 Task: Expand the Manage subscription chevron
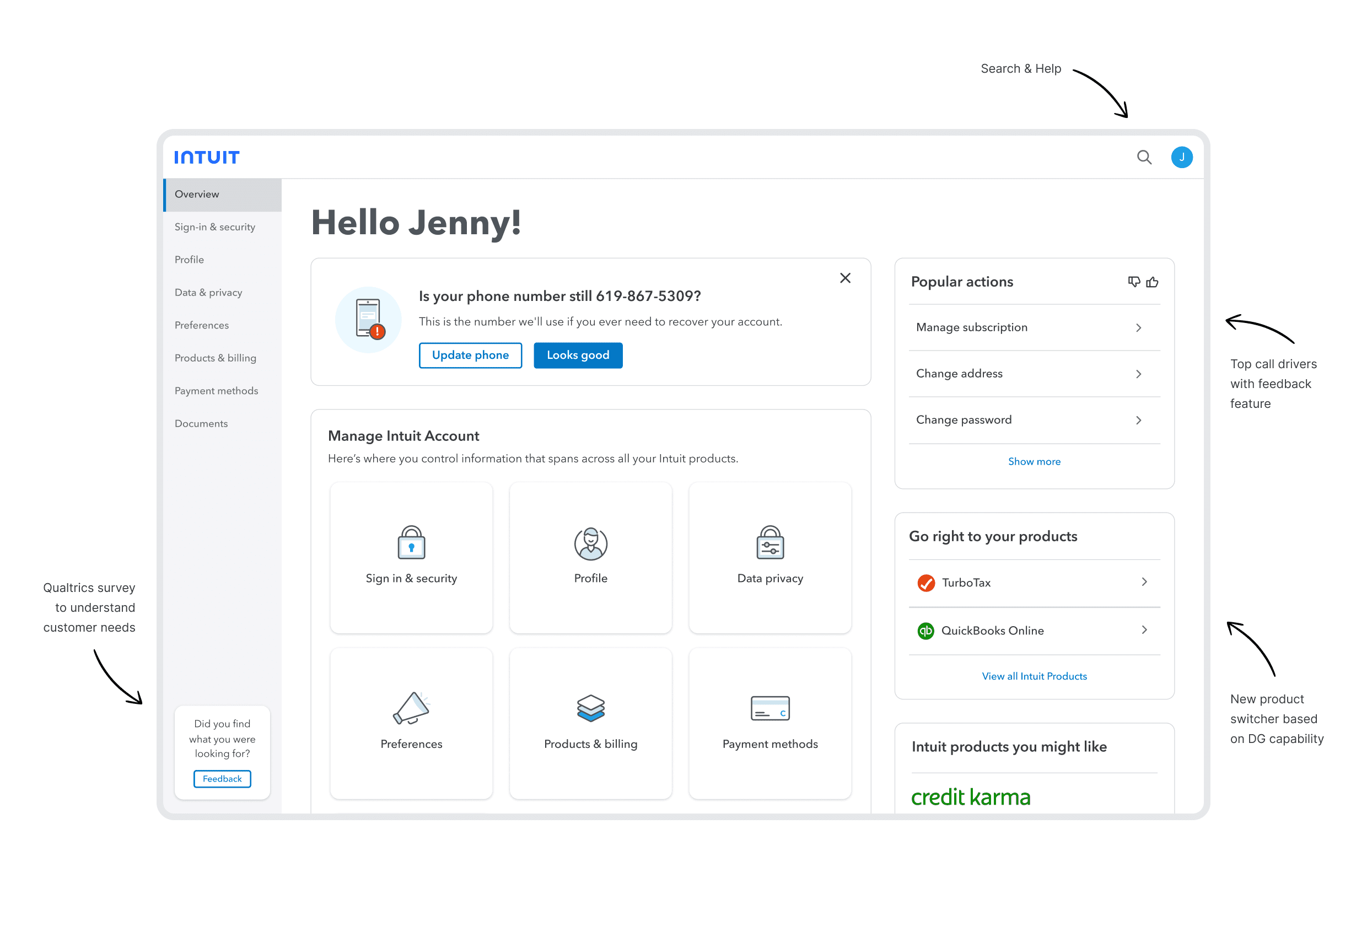pyautogui.click(x=1138, y=327)
